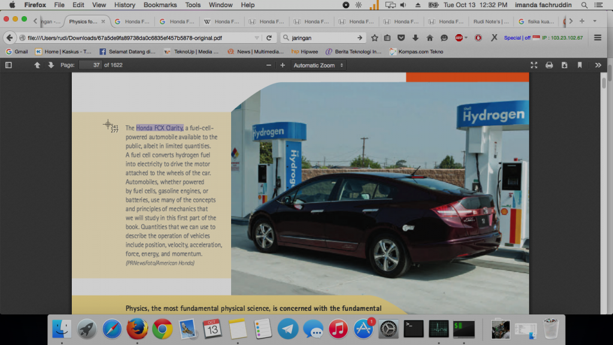Open the News | Multimedia bookmark
Screen dimensions: 613x345
click(x=256, y=52)
